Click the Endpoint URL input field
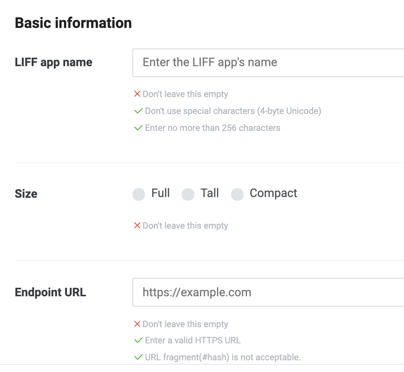Viewport: 404px width, 372px height. click(268, 292)
